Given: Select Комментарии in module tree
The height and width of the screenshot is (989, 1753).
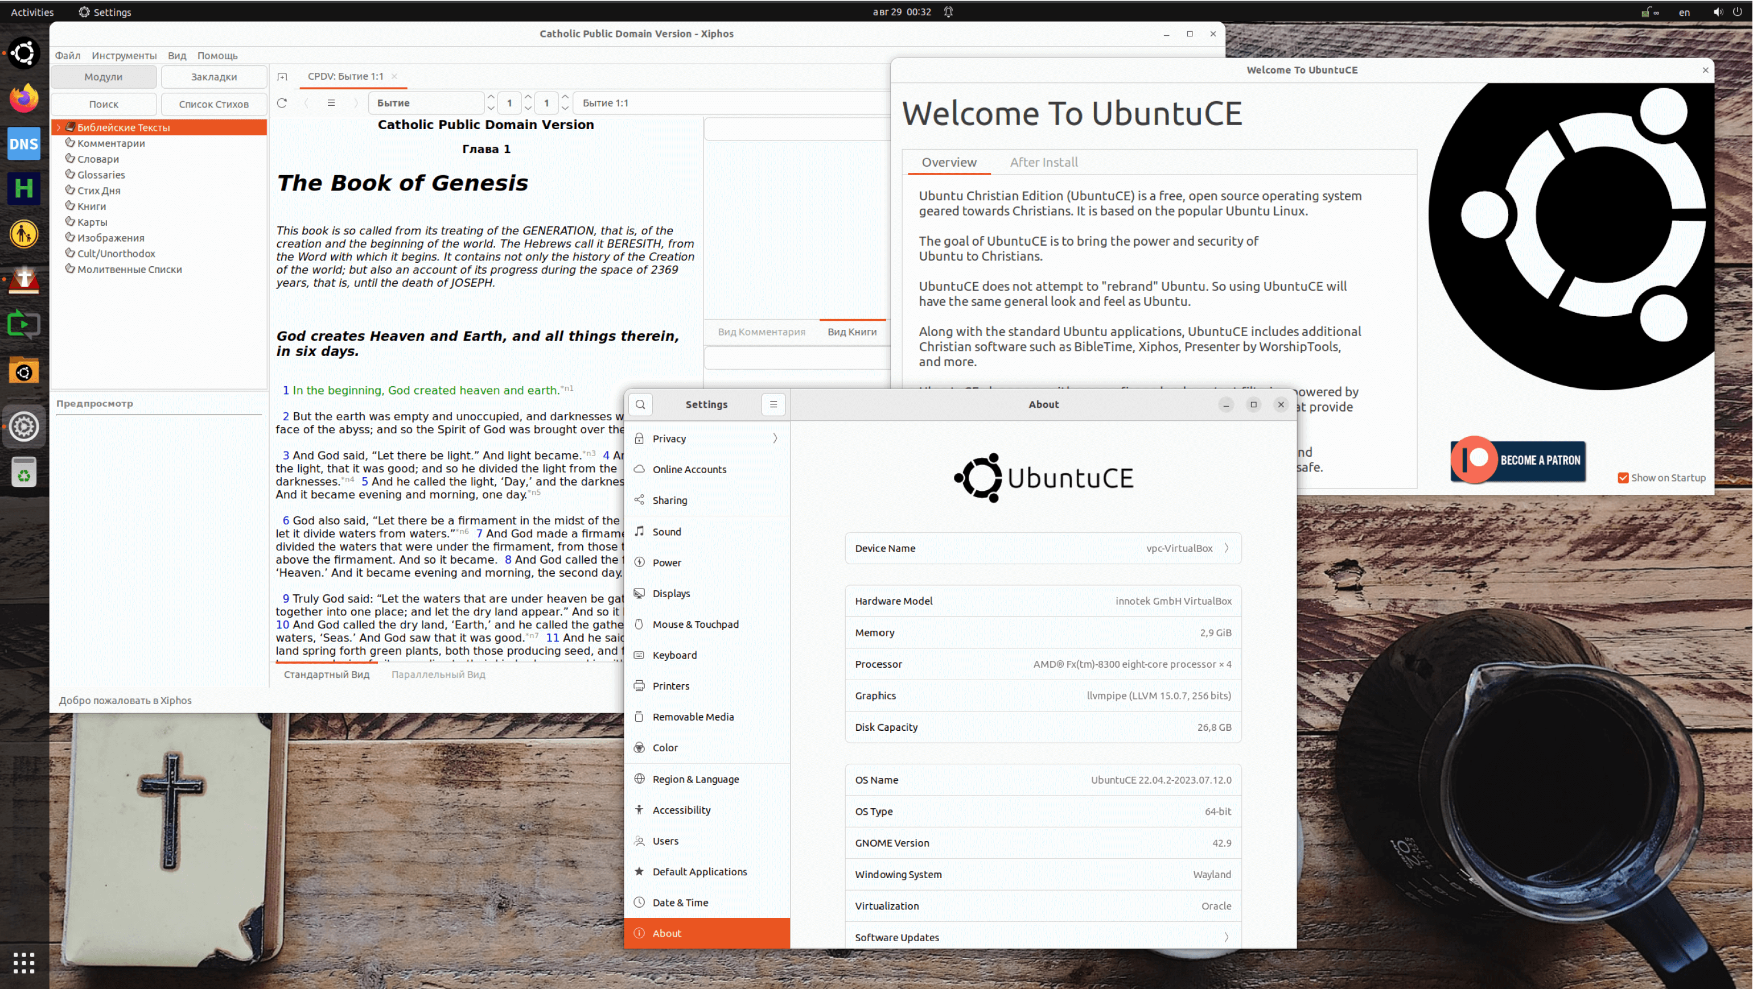Looking at the screenshot, I should [x=111, y=143].
